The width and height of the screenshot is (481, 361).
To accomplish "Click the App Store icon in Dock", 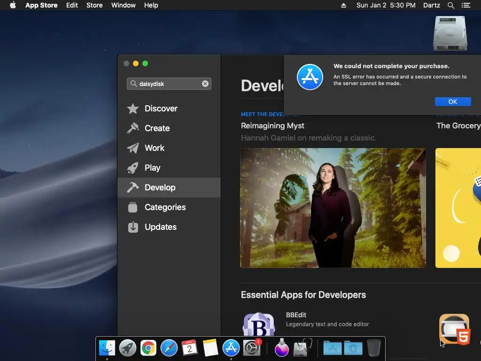I will pyautogui.click(x=231, y=348).
